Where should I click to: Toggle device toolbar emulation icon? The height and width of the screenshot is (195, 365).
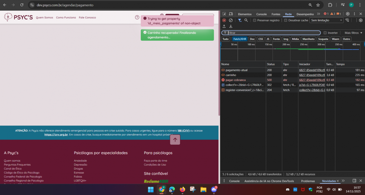coord(231,14)
